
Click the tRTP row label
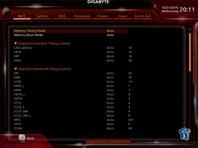coord(17,124)
